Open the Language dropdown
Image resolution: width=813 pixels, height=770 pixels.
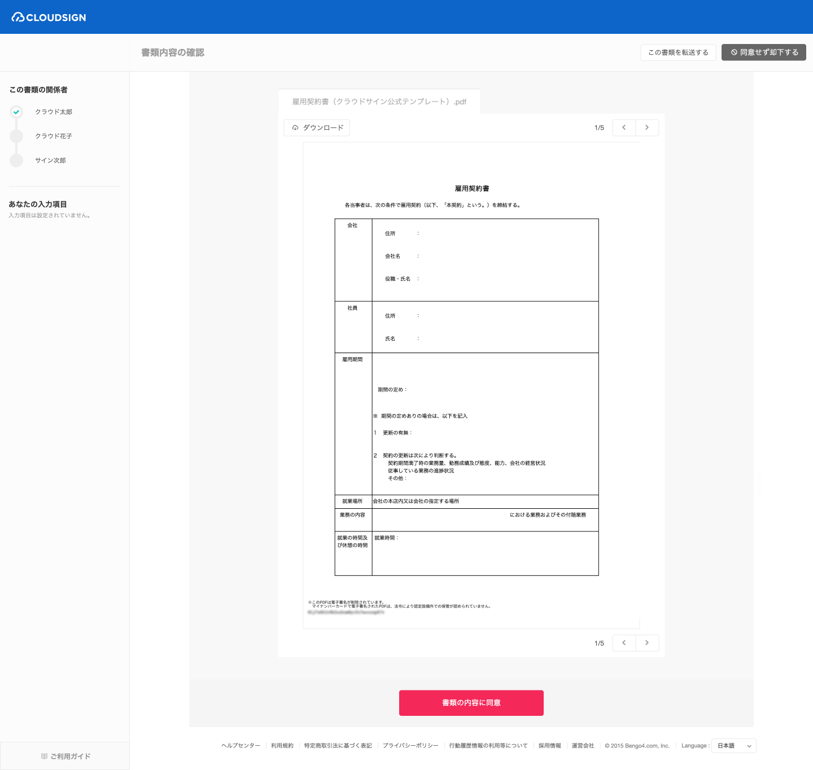[x=733, y=746]
